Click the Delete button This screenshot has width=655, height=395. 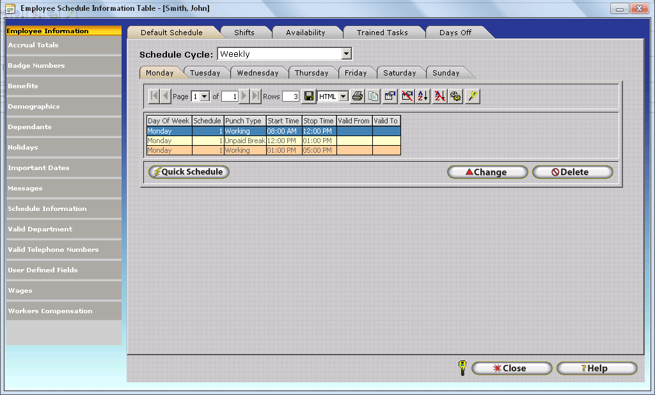pyautogui.click(x=572, y=172)
